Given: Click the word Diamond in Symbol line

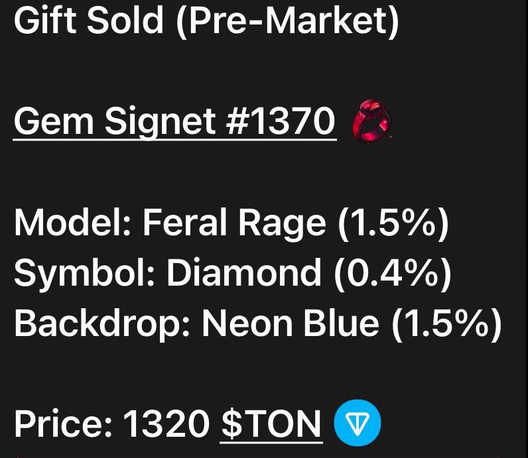Looking at the screenshot, I should pyautogui.click(x=244, y=272).
